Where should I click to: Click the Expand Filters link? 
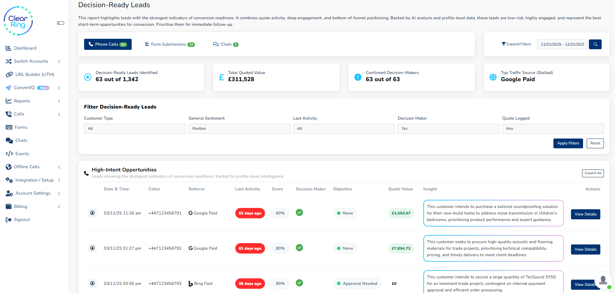(x=516, y=44)
